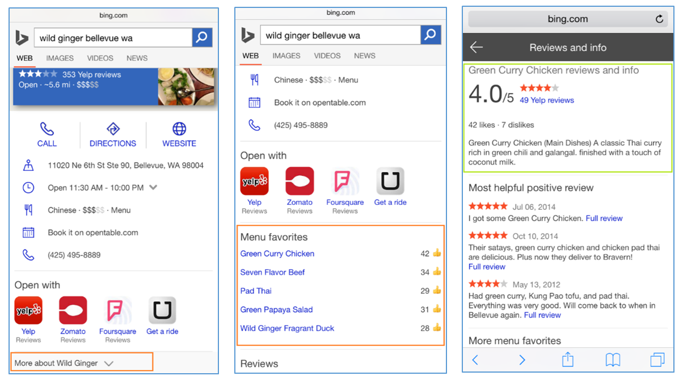
Task: Tap the Wild Ginger food photo thumbnail
Action: coord(187,86)
